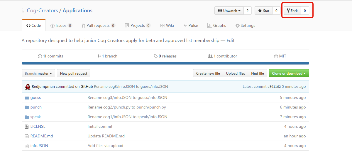
Task: Click the fork count 0
Action: coord(305,11)
